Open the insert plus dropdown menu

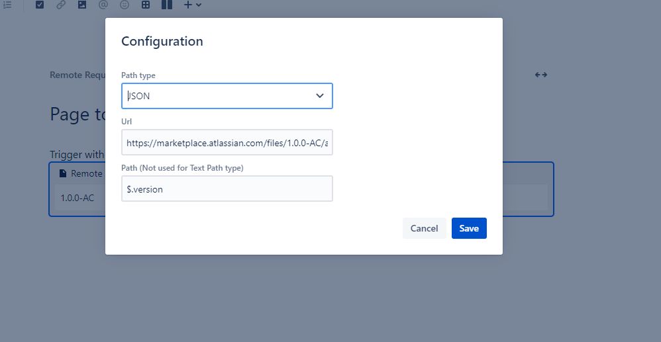coord(192,5)
